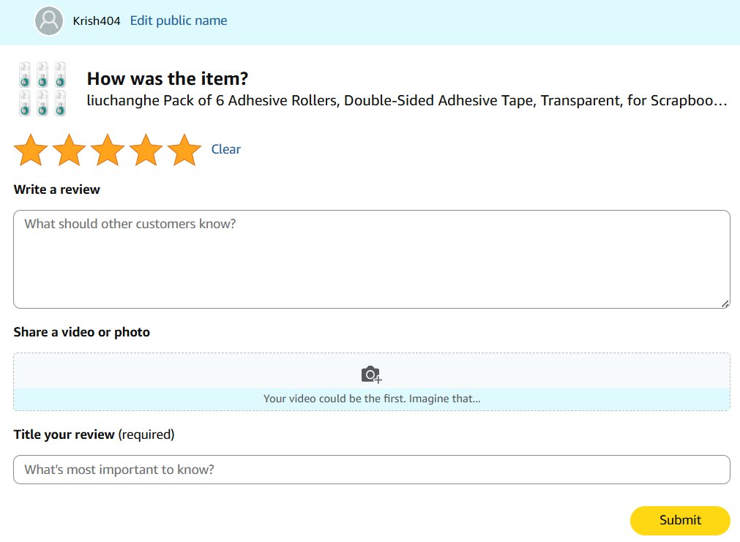This screenshot has width=740, height=542.
Task: Click the Krish404 username
Action: click(x=97, y=21)
